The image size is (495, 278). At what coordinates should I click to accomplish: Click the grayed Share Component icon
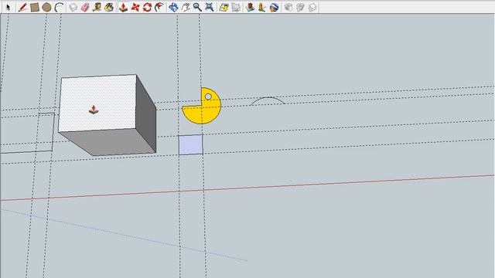click(x=312, y=7)
